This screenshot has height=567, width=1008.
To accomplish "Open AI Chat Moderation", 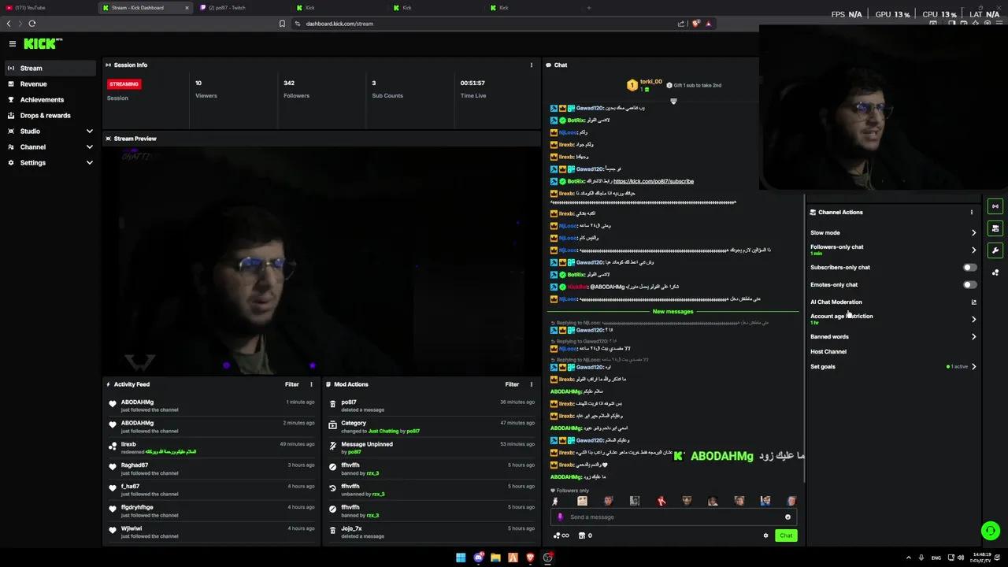I will [836, 302].
